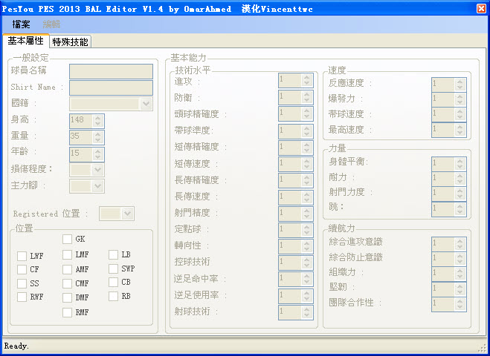The height and width of the screenshot is (356, 490).
Task: Click the 爆發力 value stepper
Action: [x=449, y=99]
